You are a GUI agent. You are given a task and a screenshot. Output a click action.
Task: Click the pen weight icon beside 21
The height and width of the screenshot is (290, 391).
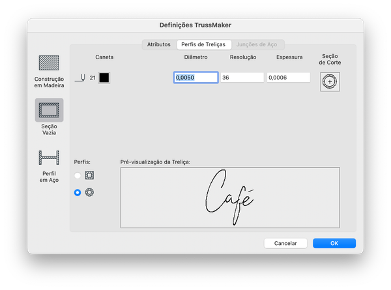coord(80,78)
